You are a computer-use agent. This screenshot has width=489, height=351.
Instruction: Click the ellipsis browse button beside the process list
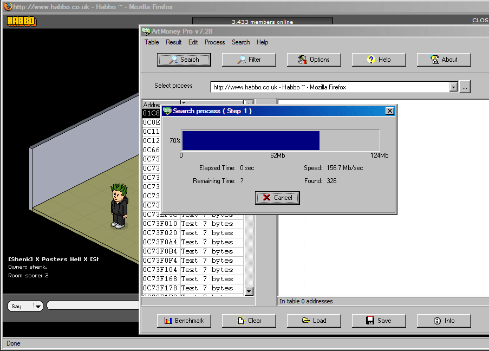tap(465, 87)
